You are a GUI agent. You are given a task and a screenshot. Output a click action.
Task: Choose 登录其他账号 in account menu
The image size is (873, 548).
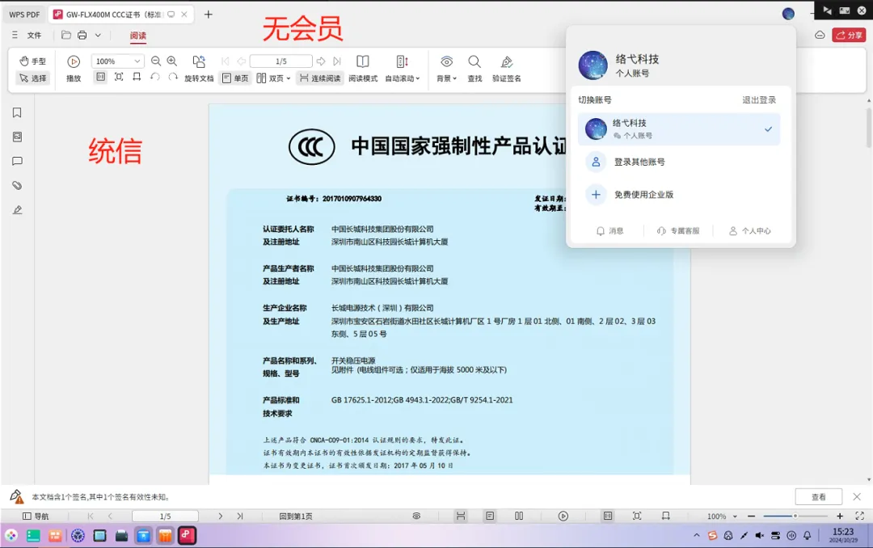click(x=639, y=162)
